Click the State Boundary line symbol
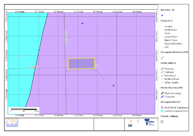This screenshot has height=136, width=193. coord(162,93)
